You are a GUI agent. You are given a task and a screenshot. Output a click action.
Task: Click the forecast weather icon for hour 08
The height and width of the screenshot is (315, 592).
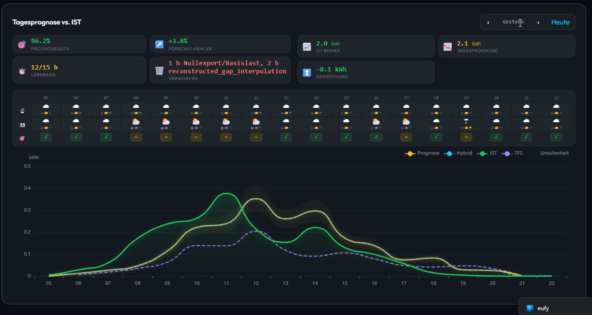point(136,109)
